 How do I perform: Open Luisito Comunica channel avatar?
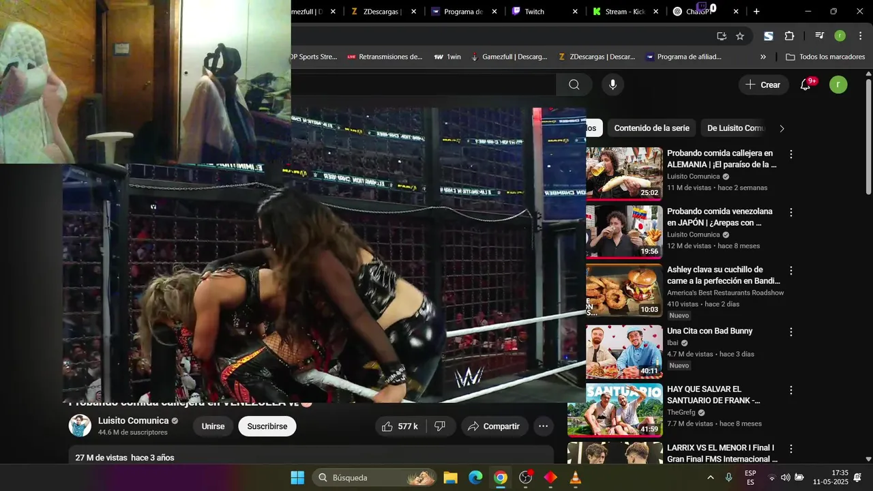(80, 426)
